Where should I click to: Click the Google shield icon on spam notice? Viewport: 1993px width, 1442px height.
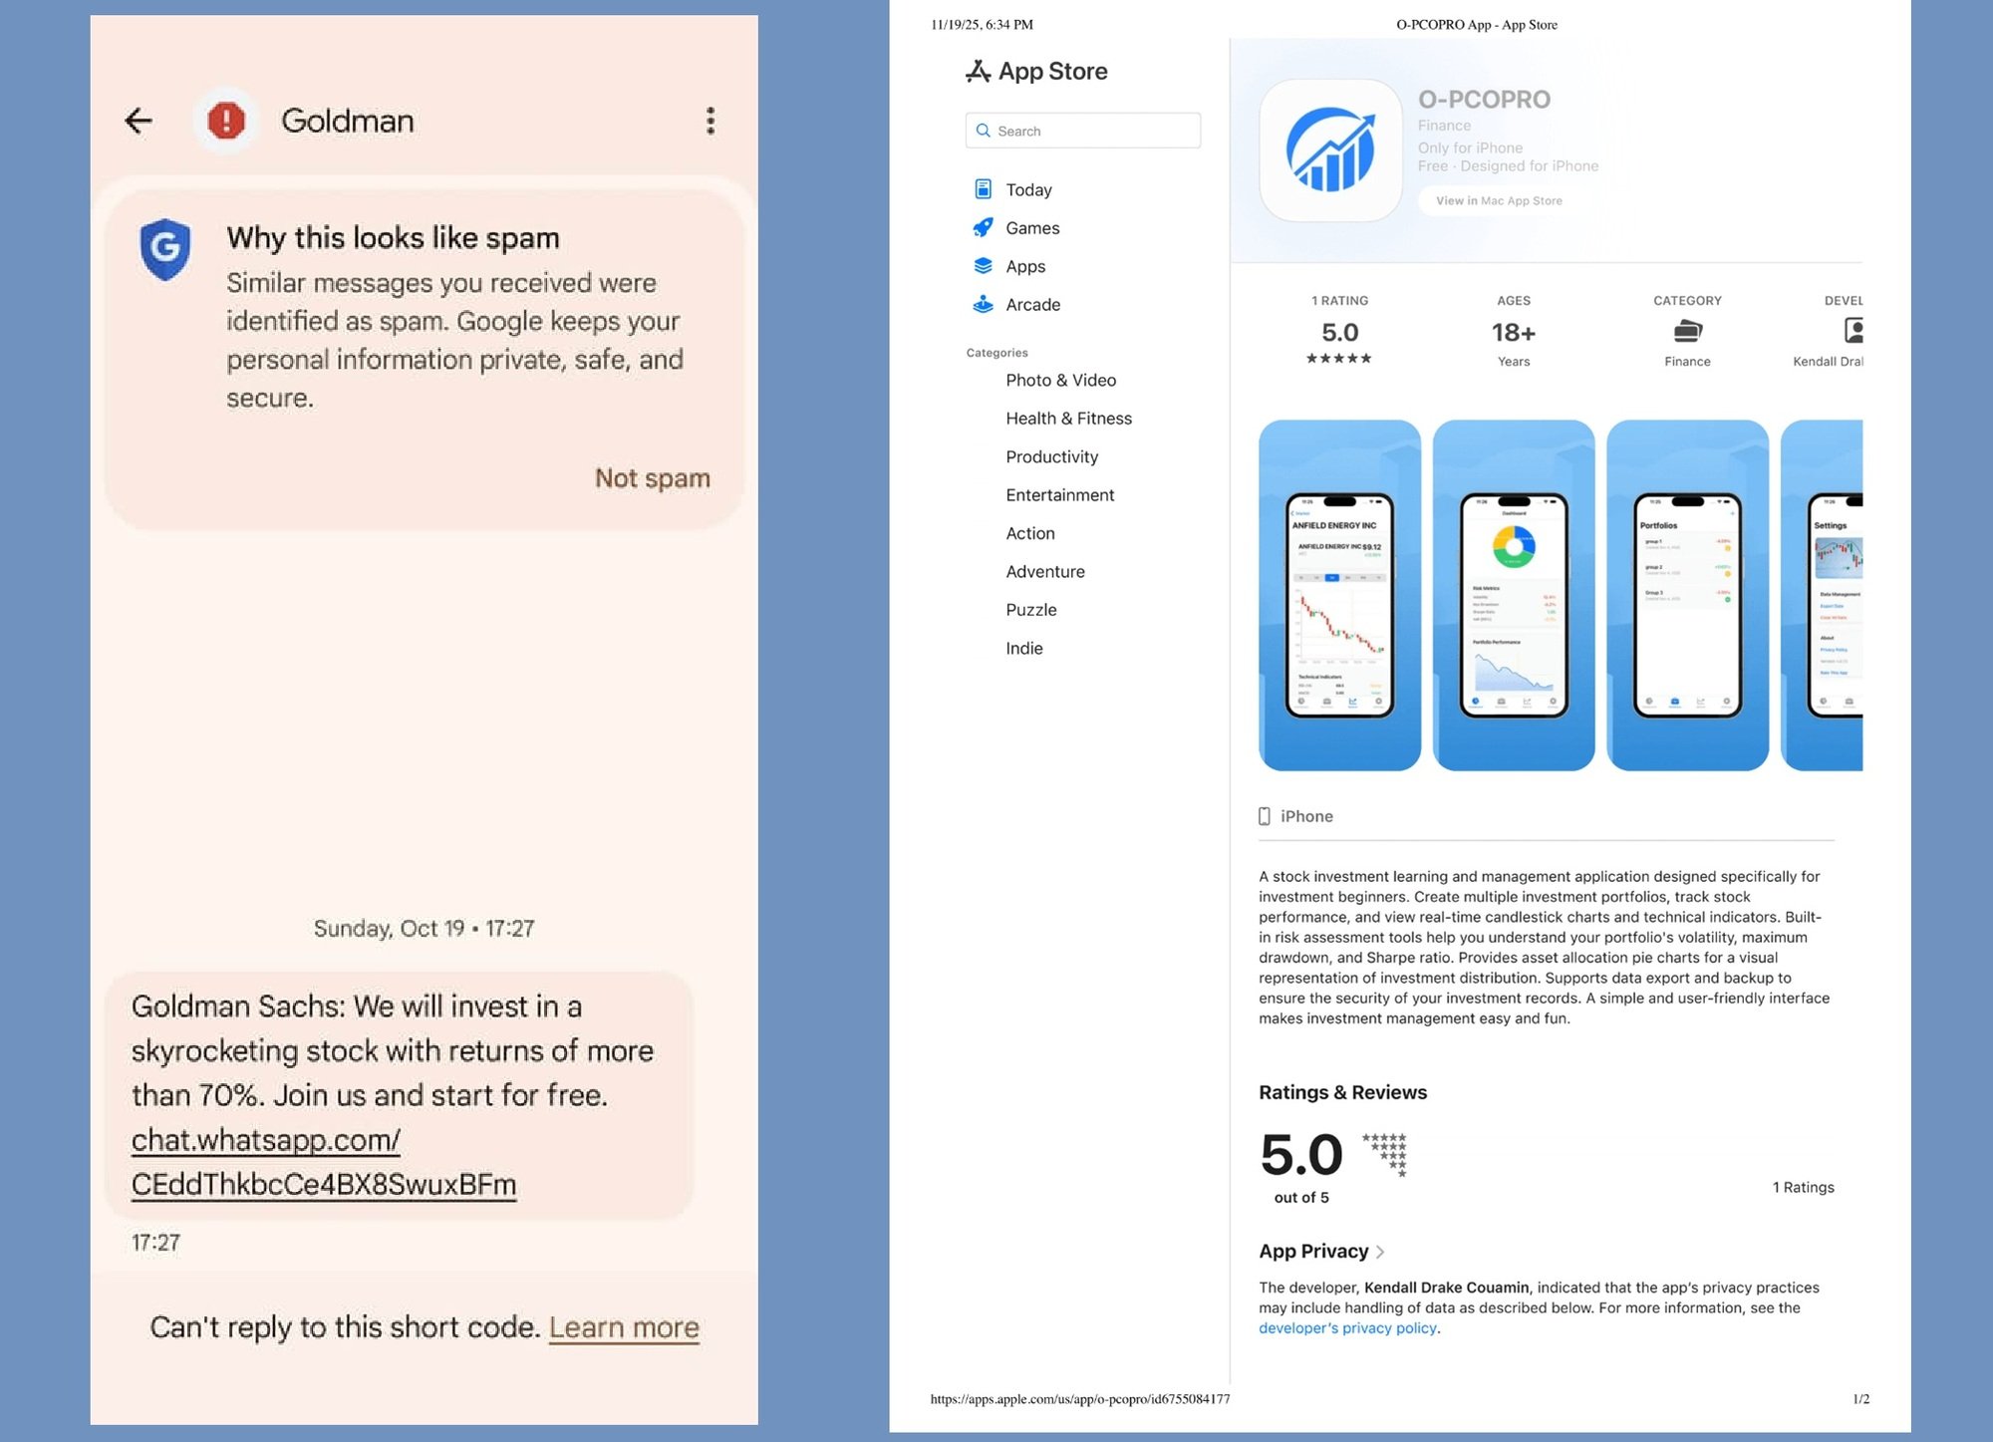click(165, 251)
